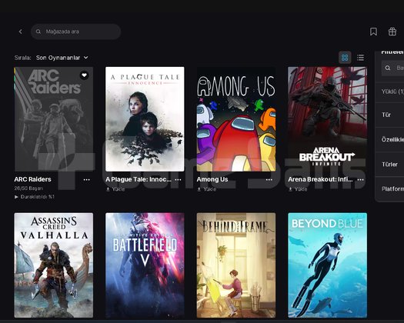The height and width of the screenshot is (323, 404).
Task: Toggle favorite heart on ARC Raiders
Action: [x=84, y=75]
